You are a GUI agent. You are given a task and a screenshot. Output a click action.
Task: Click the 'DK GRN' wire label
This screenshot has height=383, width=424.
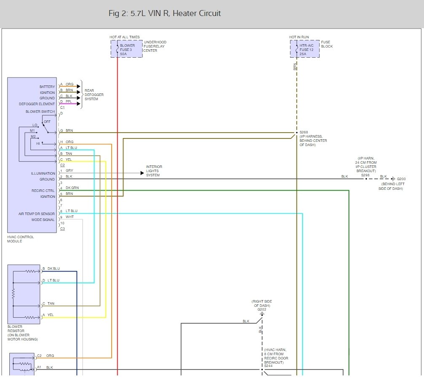pyautogui.click(x=72, y=188)
